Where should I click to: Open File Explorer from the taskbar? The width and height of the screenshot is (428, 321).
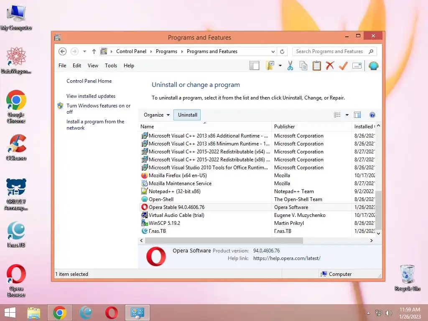(34, 313)
